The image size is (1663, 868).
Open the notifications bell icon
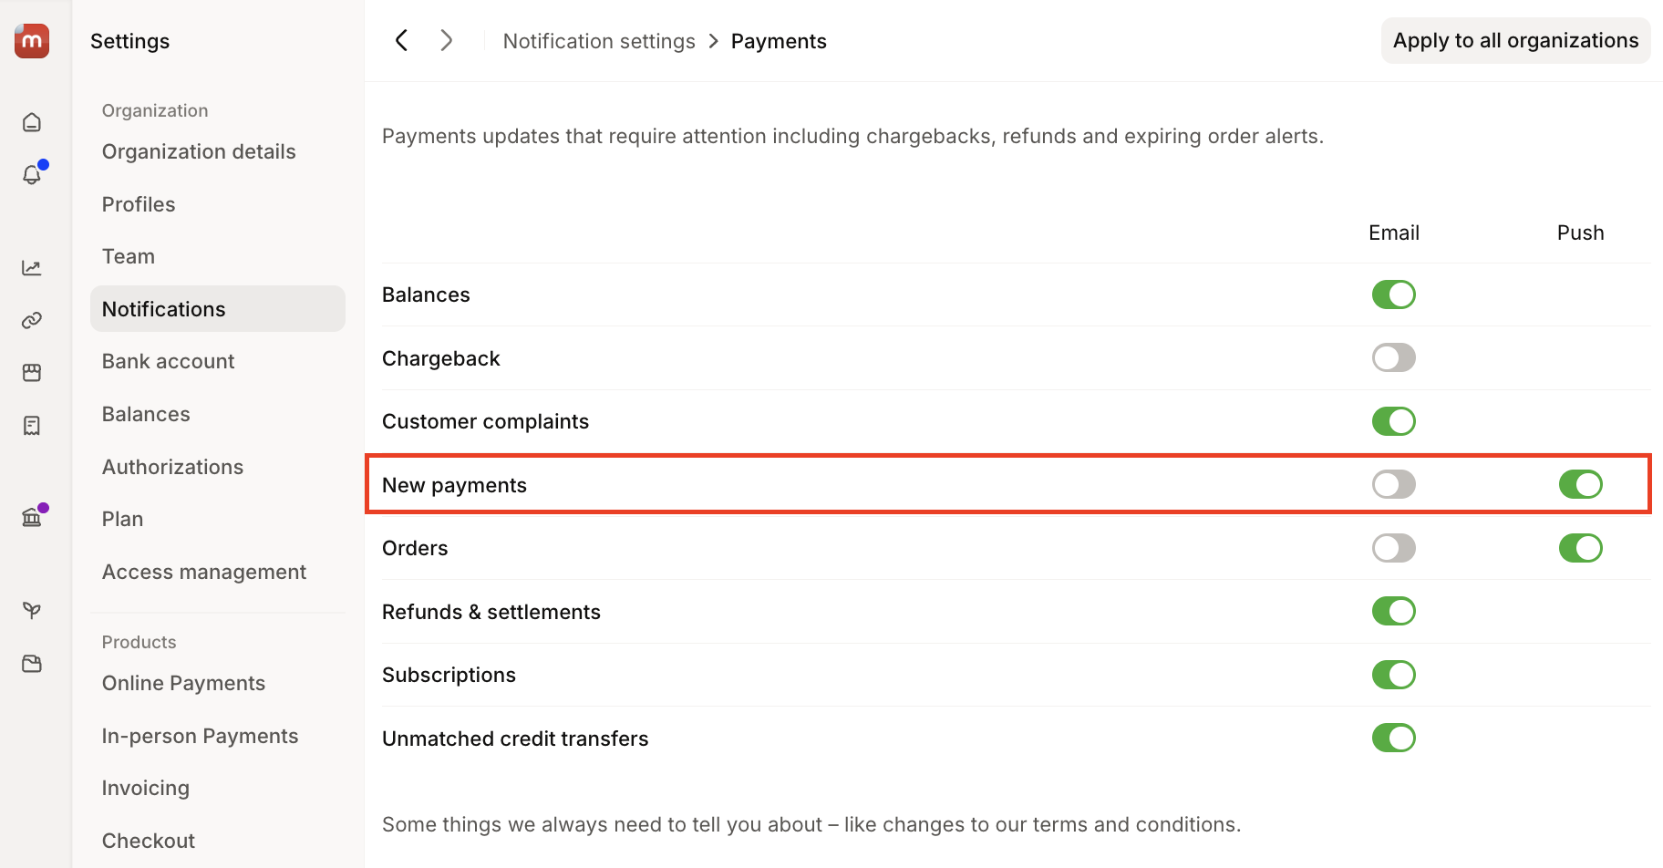[x=32, y=174]
